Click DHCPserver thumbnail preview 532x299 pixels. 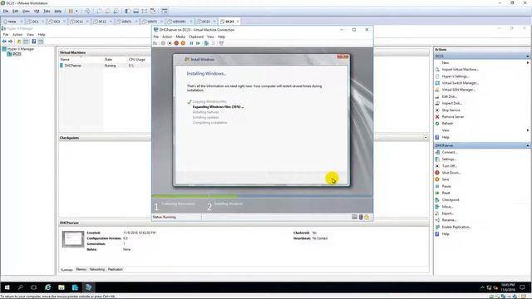(73, 239)
